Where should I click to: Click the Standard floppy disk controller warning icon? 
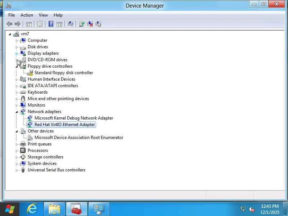coord(30,73)
